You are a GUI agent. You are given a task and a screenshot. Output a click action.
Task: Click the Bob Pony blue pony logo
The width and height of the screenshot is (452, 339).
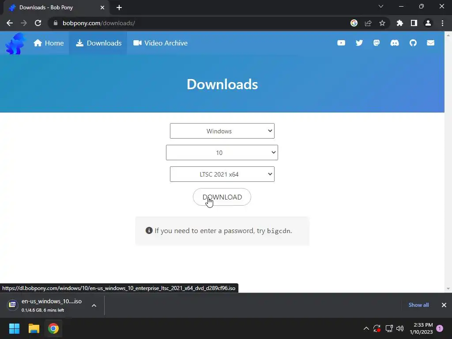[x=15, y=43]
